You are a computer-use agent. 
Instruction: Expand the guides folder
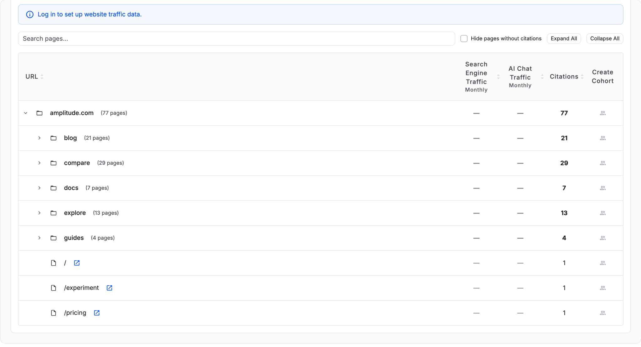tap(39, 238)
